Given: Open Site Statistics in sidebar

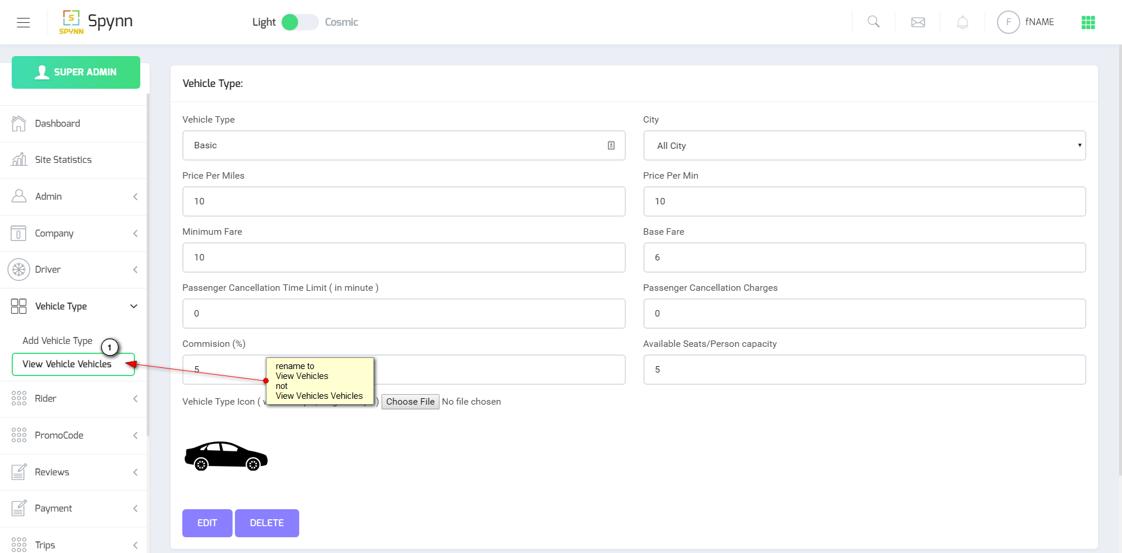Looking at the screenshot, I should (63, 159).
